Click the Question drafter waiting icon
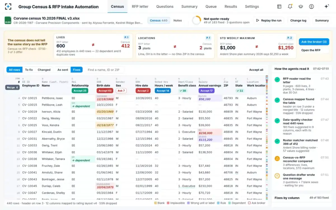The width and height of the screenshot is (336, 210). (x=277, y=176)
